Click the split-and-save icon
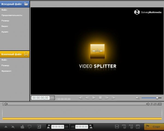Image resolution: width=164 pixels, height=131 pixels. (x=131, y=127)
